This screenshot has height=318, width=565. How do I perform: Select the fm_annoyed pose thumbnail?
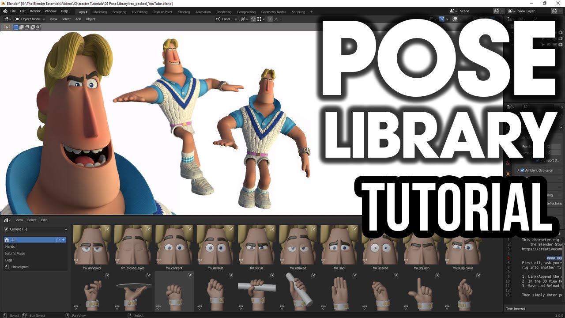[x=92, y=245]
